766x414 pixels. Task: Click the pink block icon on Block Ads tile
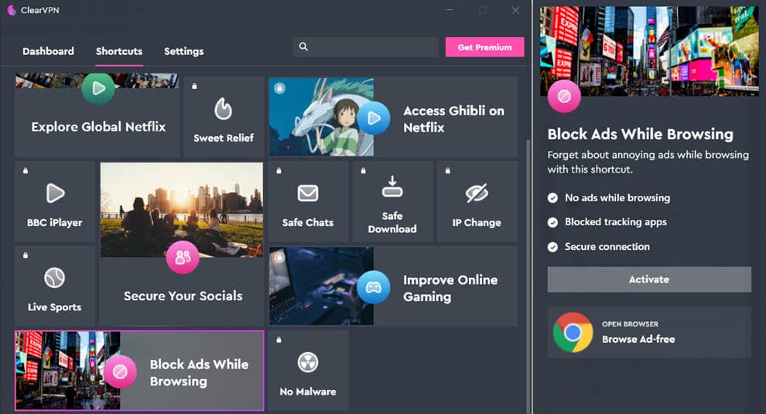[120, 372]
